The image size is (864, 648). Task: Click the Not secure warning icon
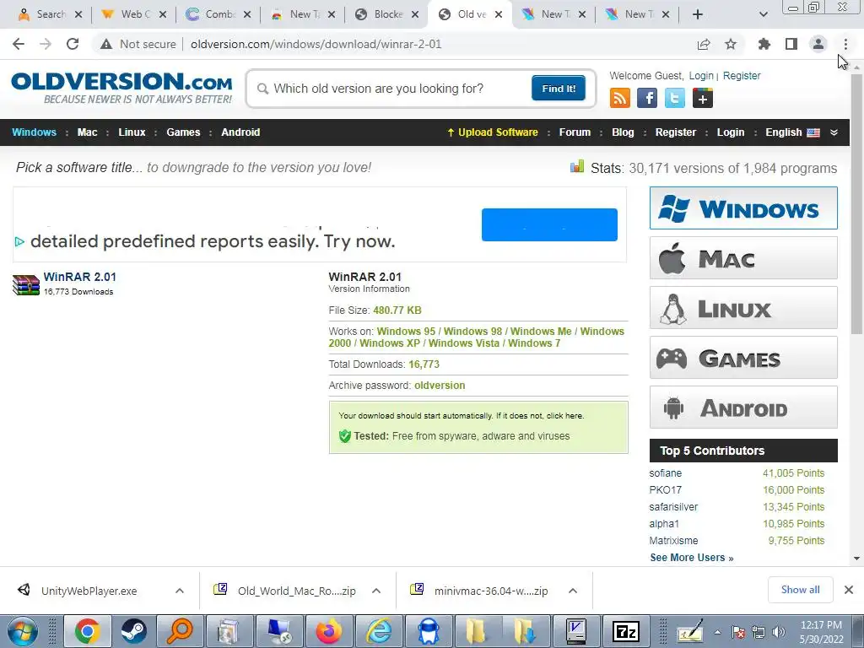[106, 44]
